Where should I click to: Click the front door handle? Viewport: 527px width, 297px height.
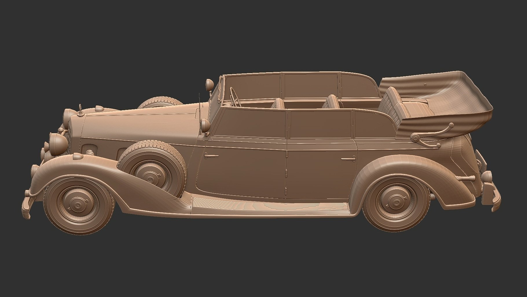pyautogui.click(x=211, y=156)
